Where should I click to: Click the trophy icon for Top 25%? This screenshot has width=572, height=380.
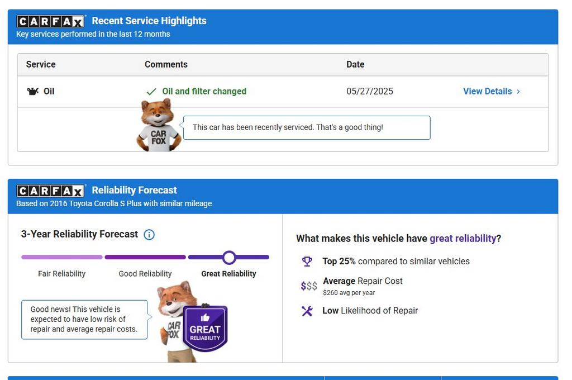pyautogui.click(x=307, y=261)
